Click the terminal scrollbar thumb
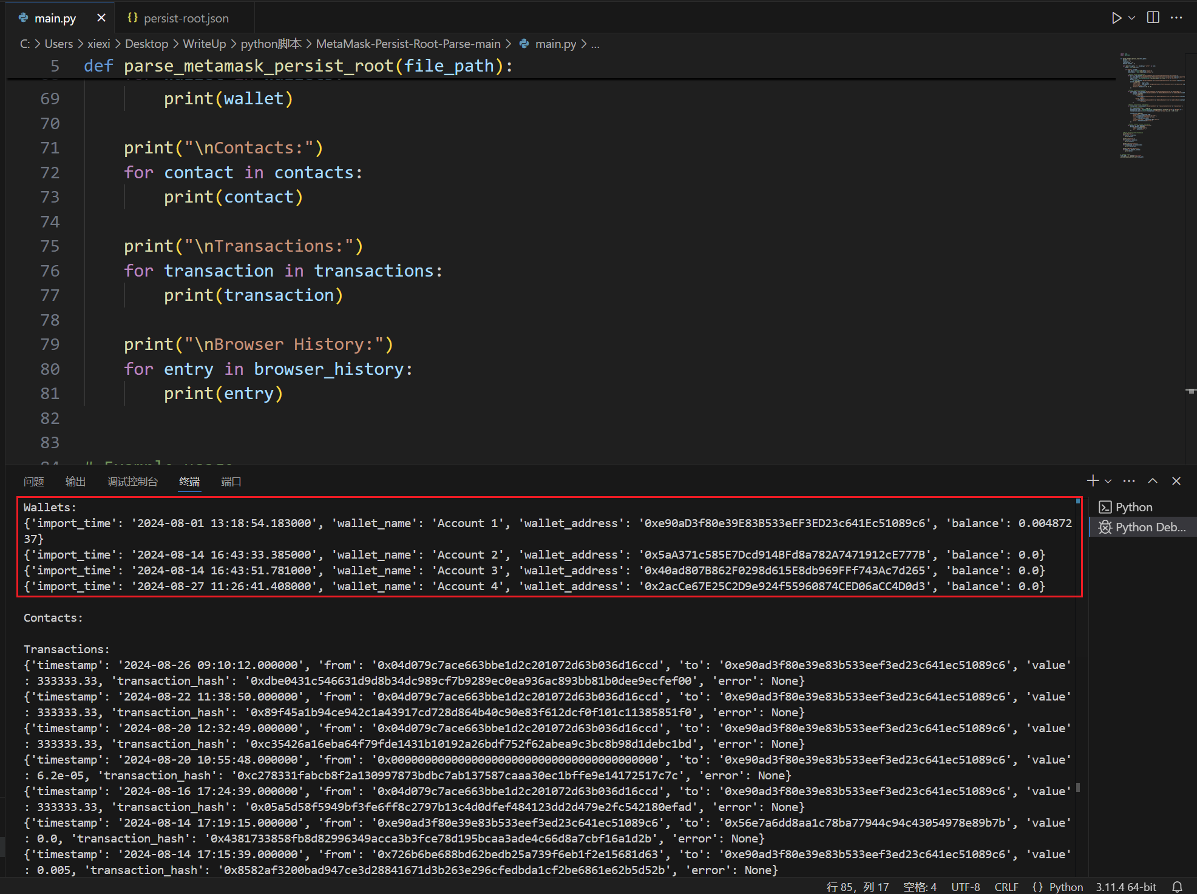Screen dimensions: 1197x894 click(x=1078, y=787)
